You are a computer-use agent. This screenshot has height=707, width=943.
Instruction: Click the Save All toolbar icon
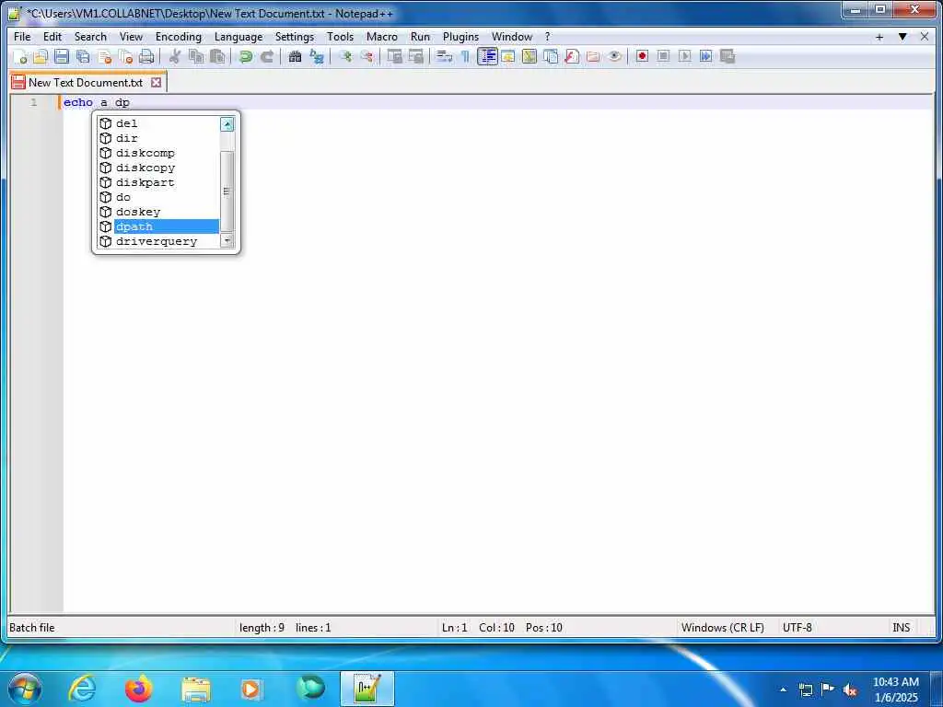click(x=83, y=56)
